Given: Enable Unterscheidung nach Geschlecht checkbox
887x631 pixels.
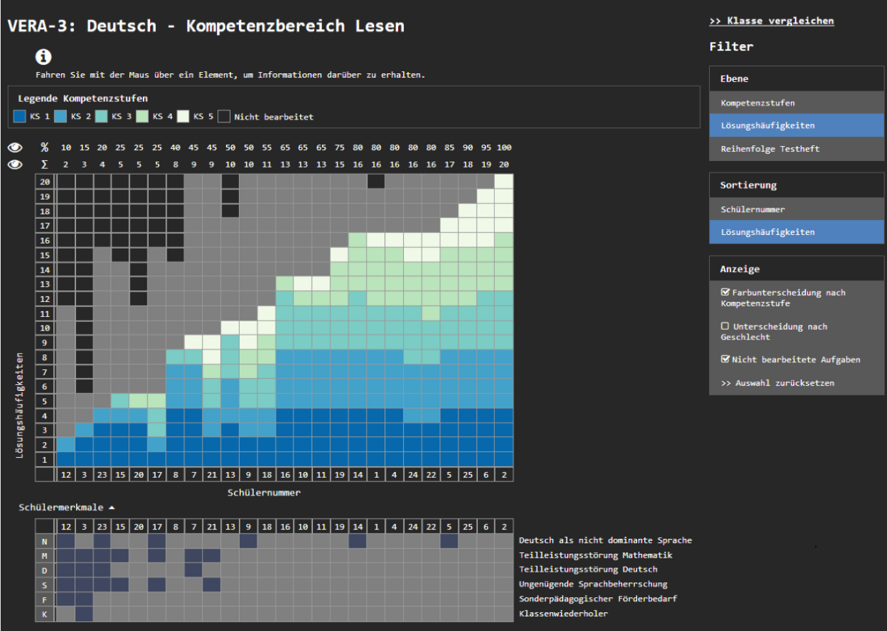Looking at the screenshot, I should point(725,327).
